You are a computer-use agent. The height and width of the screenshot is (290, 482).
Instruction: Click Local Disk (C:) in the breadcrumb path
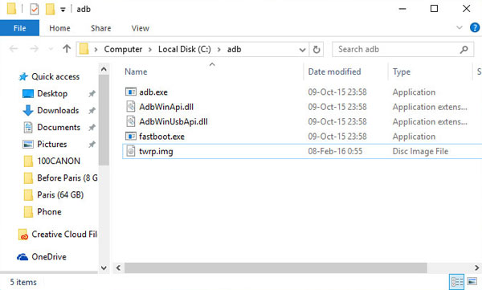click(185, 49)
